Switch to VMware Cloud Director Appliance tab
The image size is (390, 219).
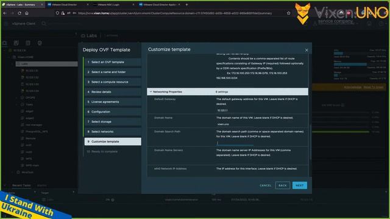(159, 4)
